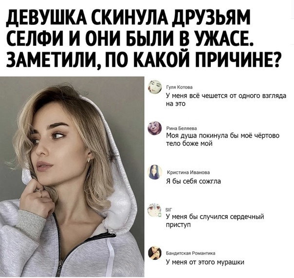Click Гуля Котова's profile avatar
The image size is (294, 278).
[155, 87]
